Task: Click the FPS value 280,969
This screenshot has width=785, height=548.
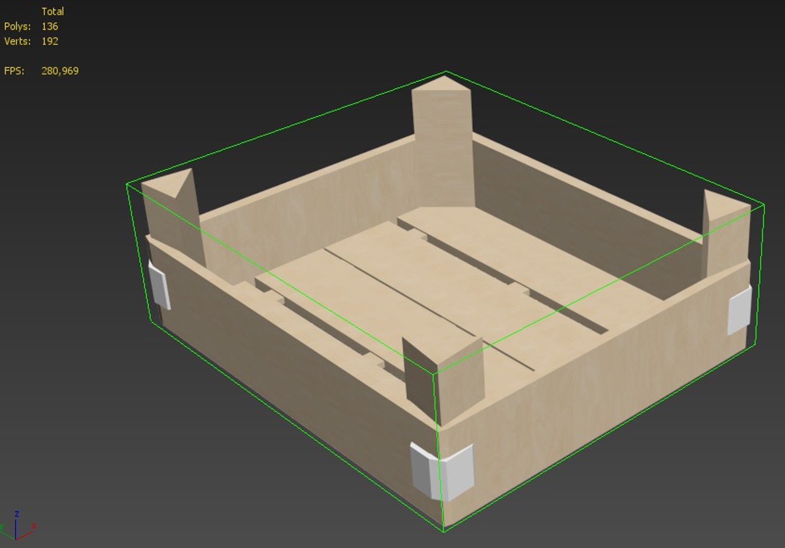Action: coord(60,71)
